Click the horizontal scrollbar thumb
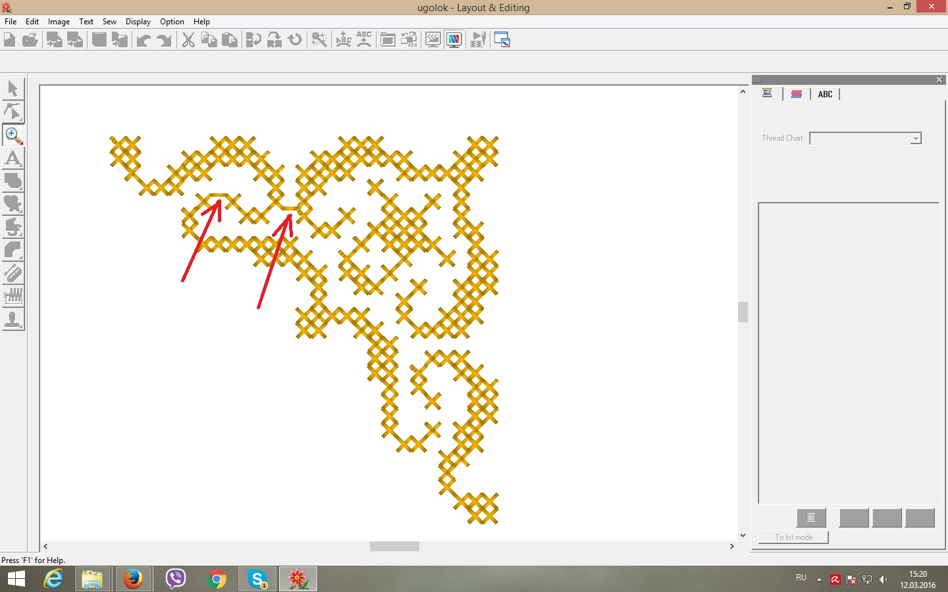The height and width of the screenshot is (592, 948). 394,546
